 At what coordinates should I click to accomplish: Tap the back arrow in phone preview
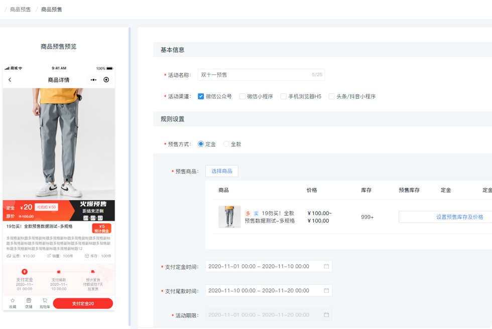click(x=10, y=80)
